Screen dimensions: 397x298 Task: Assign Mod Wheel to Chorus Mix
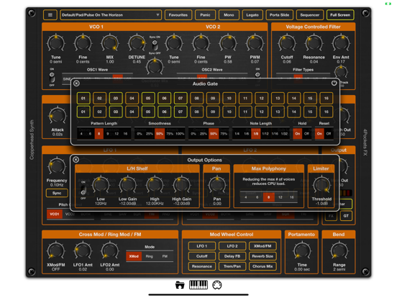pos(263,266)
